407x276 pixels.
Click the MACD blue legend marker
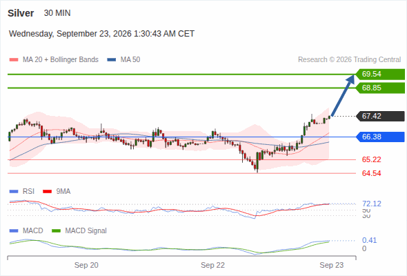pyautogui.click(x=14, y=231)
